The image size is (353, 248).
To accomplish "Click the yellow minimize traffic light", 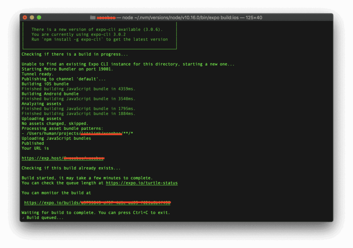I will (x=32, y=17).
